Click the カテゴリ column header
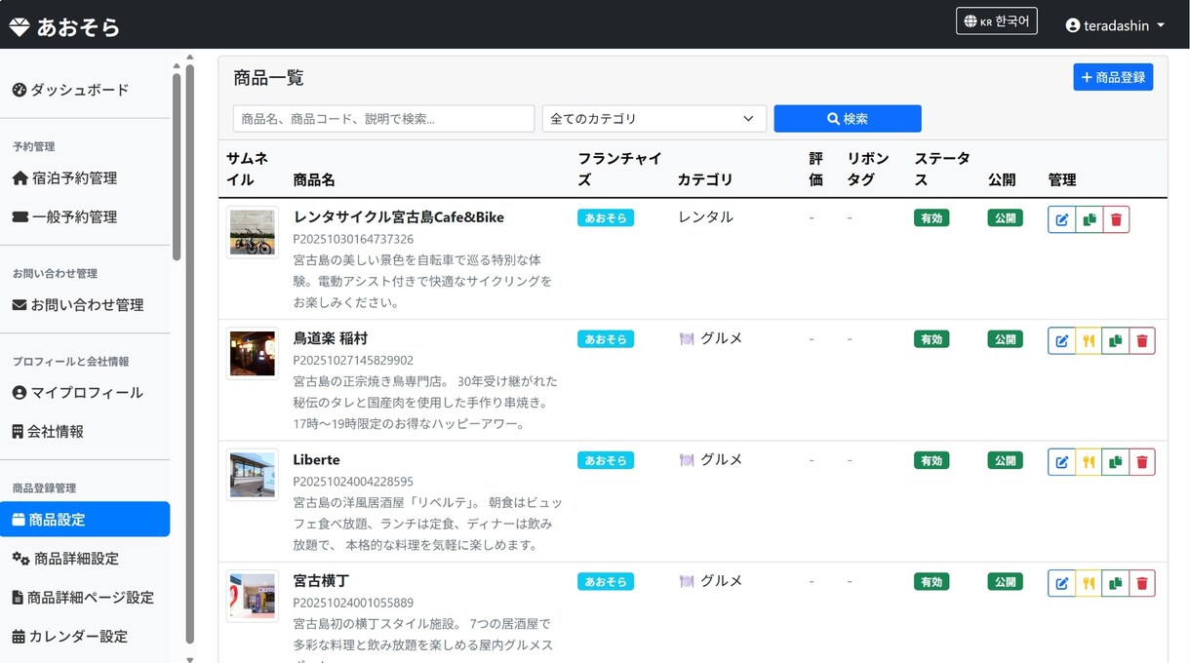This screenshot has width=1190, height=663. [705, 180]
